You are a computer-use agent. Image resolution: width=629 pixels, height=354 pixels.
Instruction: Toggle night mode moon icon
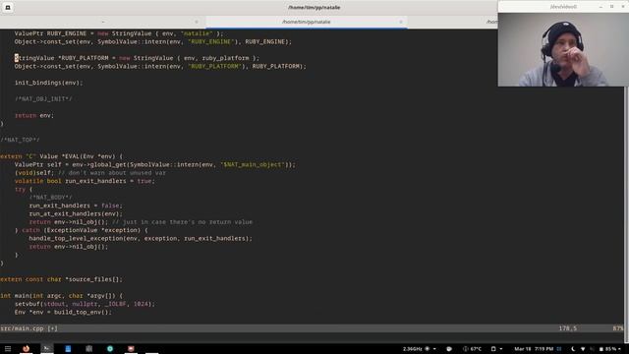click(x=573, y=349)
